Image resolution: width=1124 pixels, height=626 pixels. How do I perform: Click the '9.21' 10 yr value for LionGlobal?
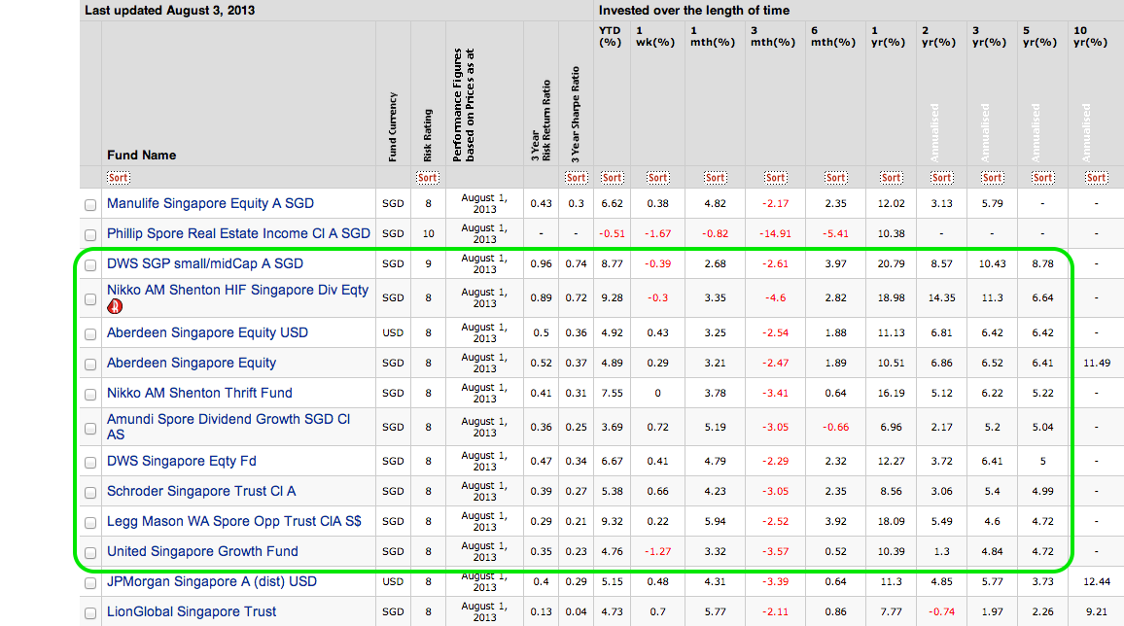point(1096,611)
